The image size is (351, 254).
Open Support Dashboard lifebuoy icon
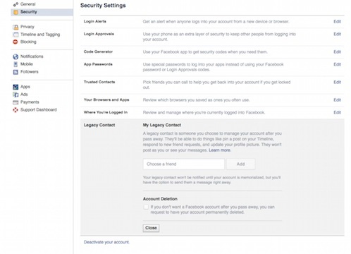pos(16,110)
